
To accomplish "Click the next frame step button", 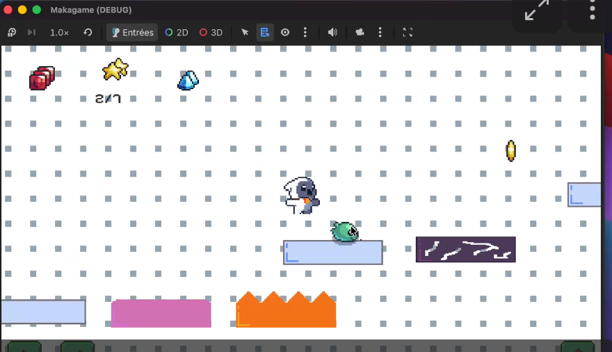I will click(x=31, y=33).
